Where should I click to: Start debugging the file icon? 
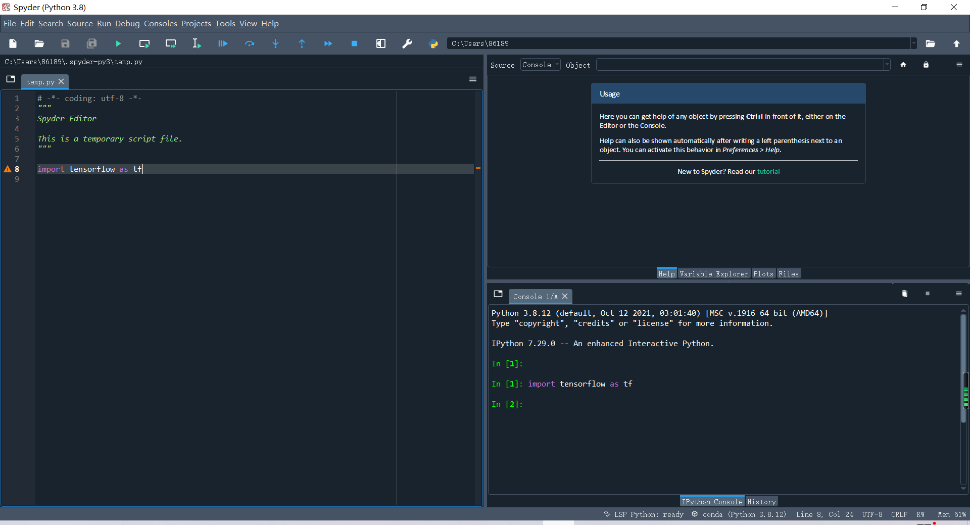223,43
